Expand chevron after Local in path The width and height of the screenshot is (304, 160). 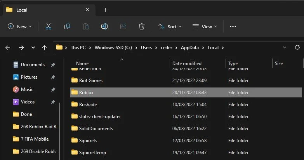pos(223,48)
